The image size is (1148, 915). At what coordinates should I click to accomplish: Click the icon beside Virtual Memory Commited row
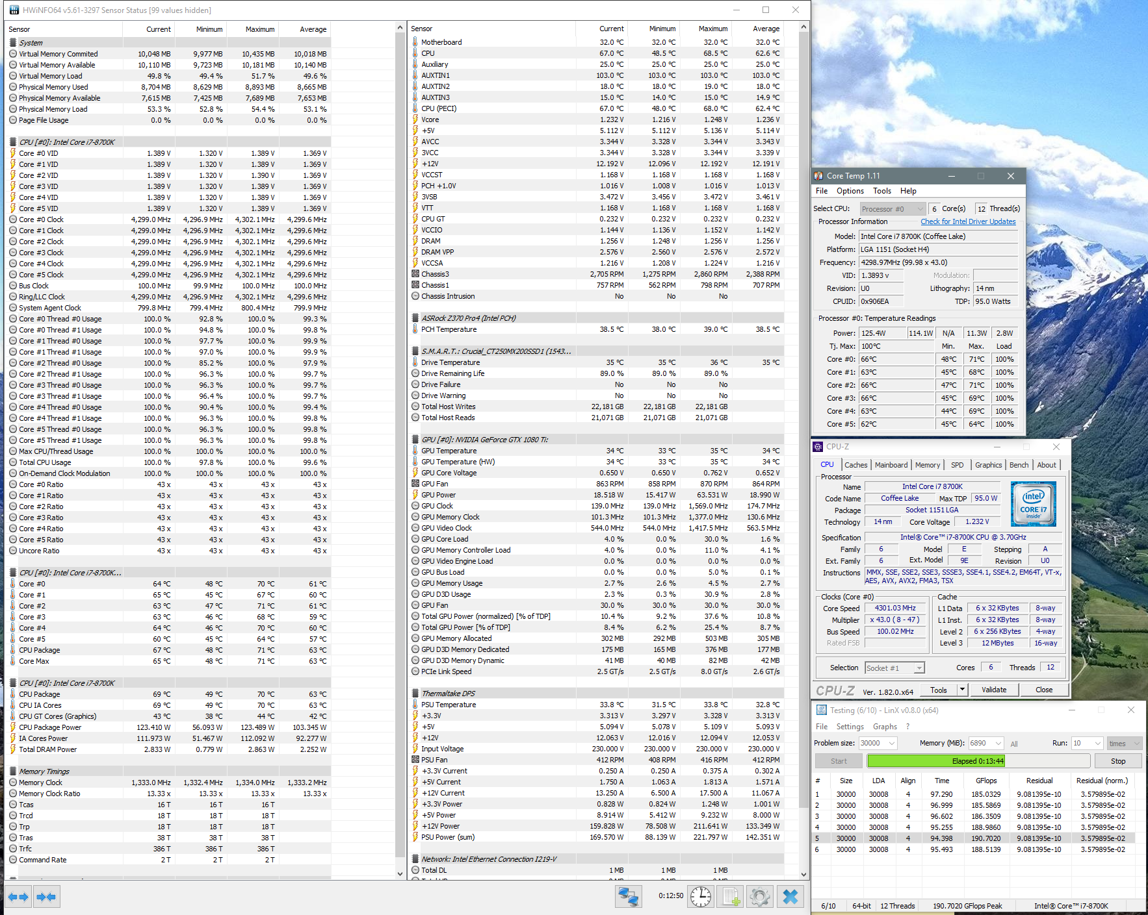tap(13, 54)
